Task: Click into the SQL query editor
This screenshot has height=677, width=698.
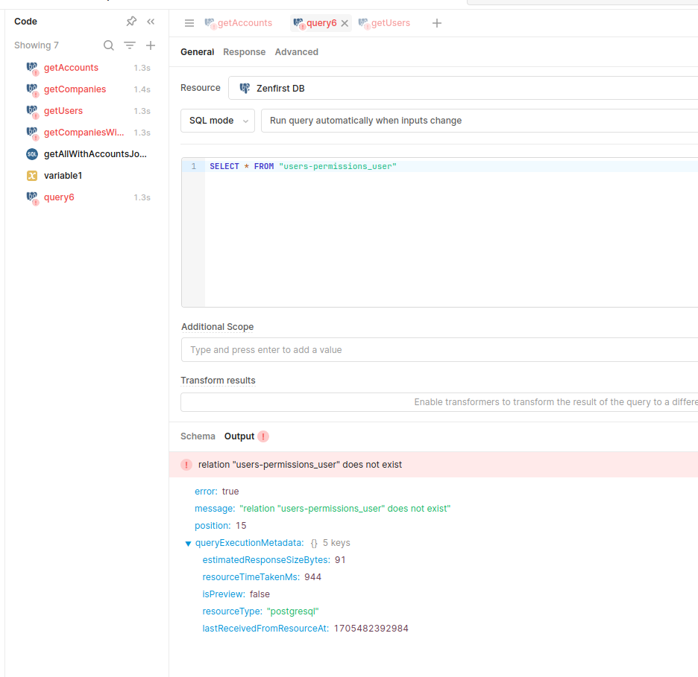Action: coord(447,231)
